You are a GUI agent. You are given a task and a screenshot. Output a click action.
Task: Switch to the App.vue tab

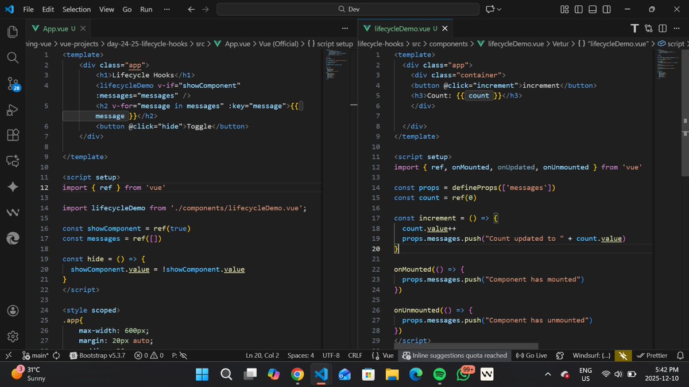[56, 28]
